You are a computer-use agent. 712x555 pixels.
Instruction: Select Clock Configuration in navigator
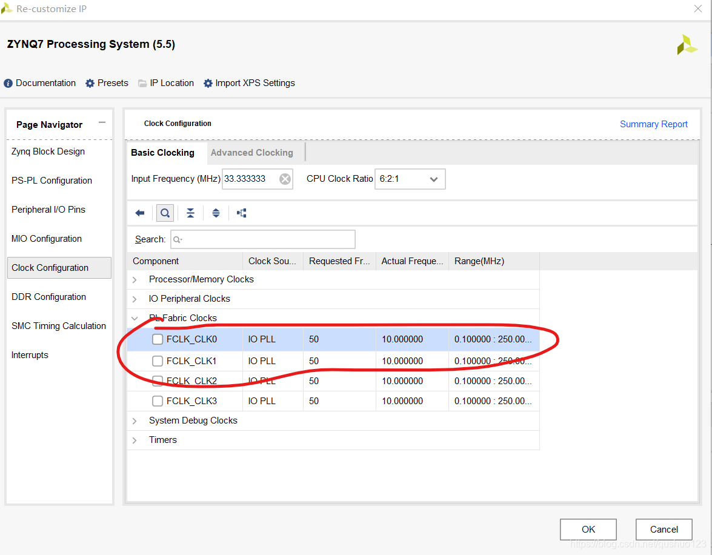[59, 268]
